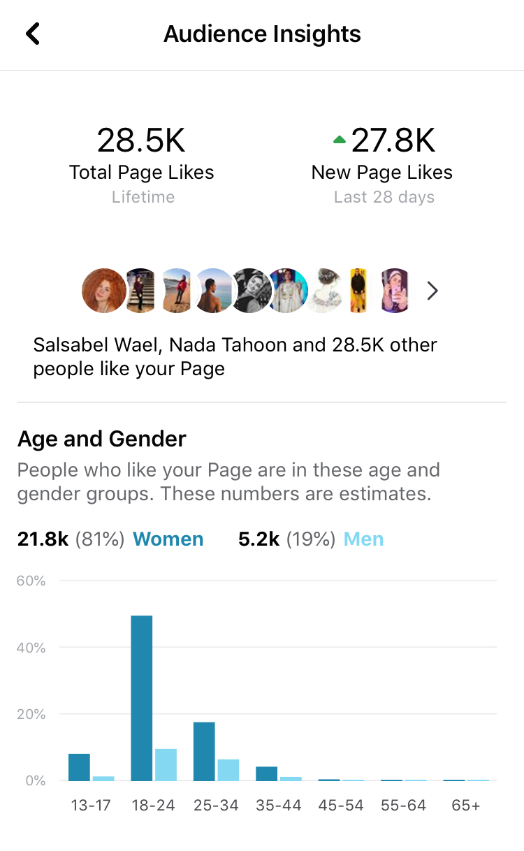
Task: Go back using the top-left arrow
Action: tap(32, 34)
